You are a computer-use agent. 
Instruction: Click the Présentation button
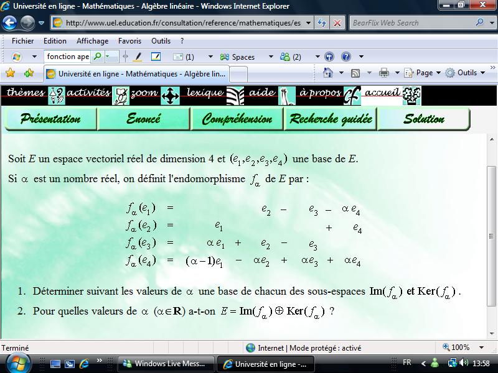coord(50,119)
